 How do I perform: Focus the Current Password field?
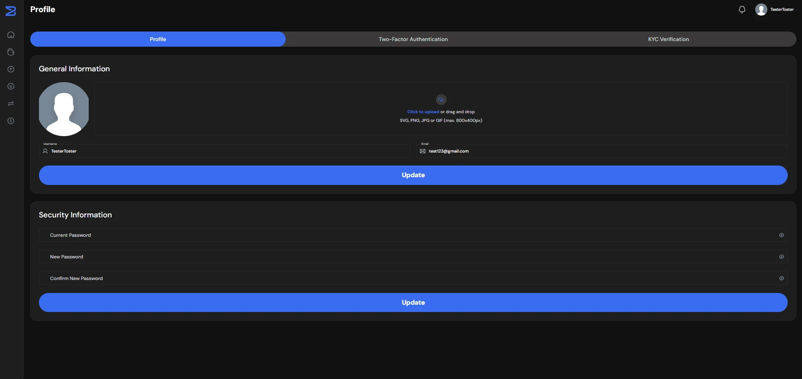[x=413, y=235]
